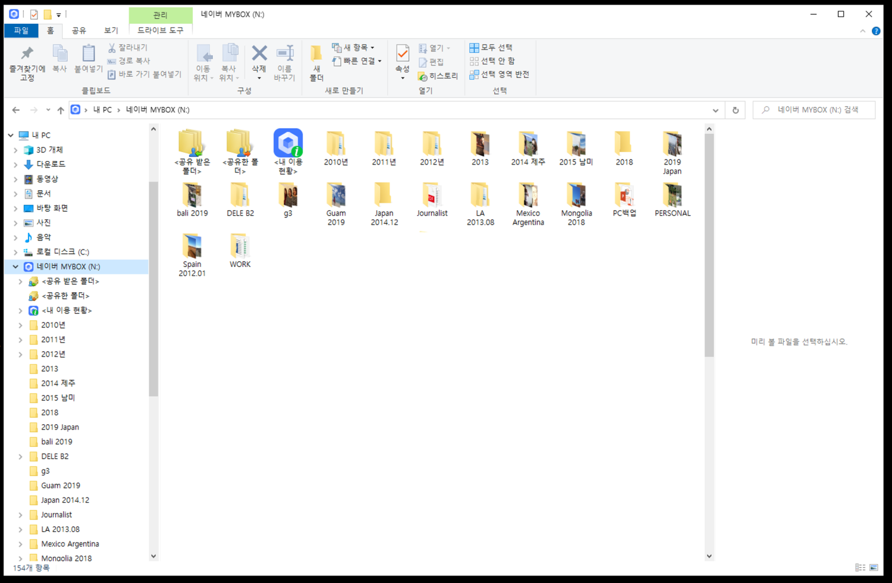
Task: Select 바탕 화면 in the navigation tree
Action: [x=52, y=209]
